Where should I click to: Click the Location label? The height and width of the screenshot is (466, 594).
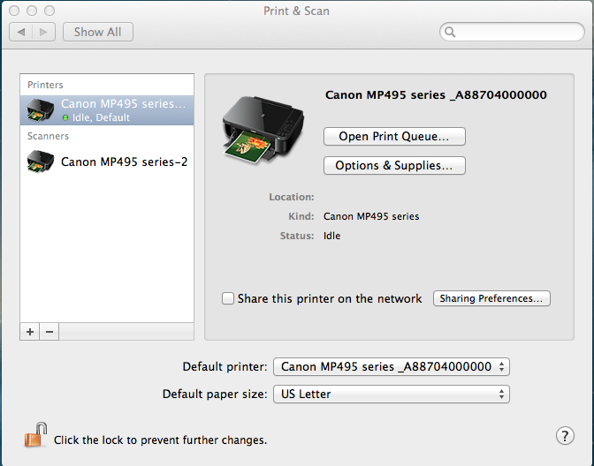click(292, 197)
